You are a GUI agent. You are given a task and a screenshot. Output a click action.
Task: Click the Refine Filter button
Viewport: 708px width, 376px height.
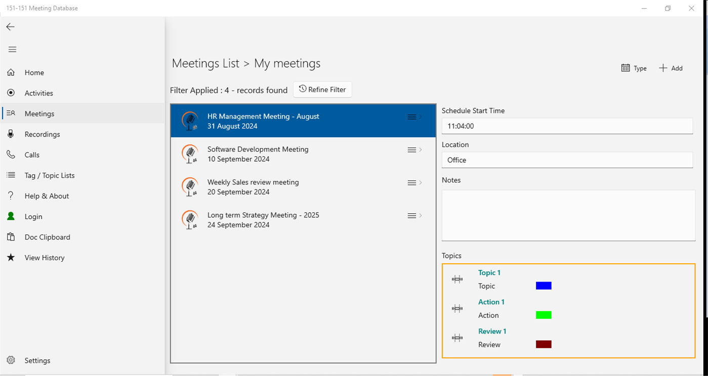click(322, 89)
